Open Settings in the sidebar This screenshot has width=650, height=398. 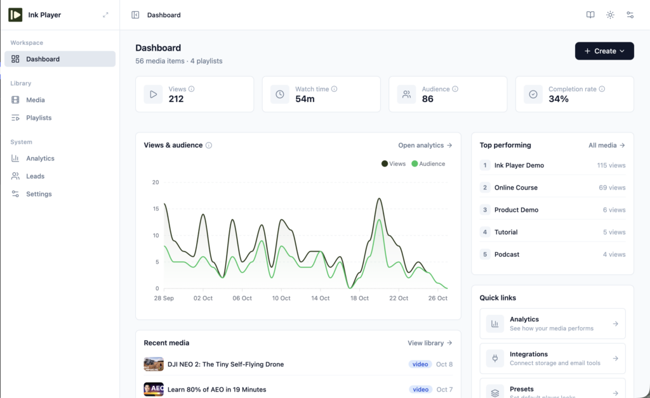coord(60,194)
